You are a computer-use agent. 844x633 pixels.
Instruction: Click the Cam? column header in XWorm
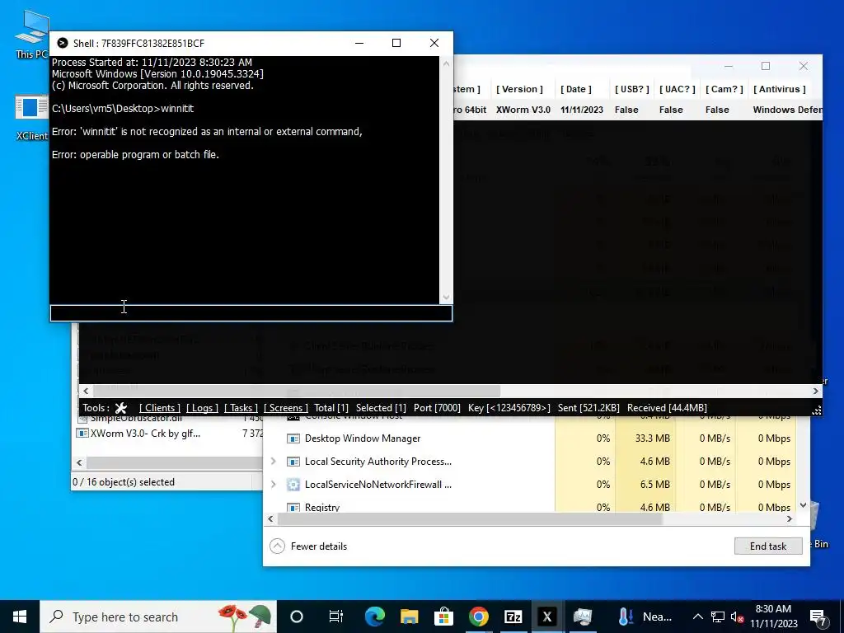pyautogui.click(x=724, y=89)
